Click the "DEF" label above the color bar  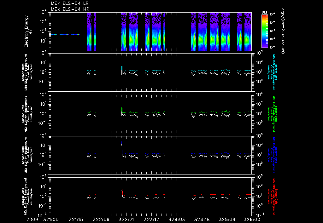pyautogui.click(x=265, y=12)
